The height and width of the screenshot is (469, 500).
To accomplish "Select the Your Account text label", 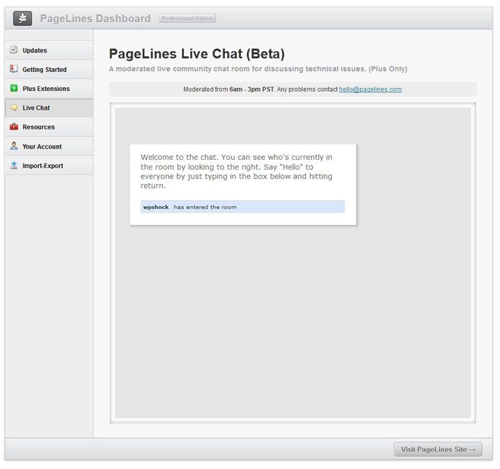I will tap(42, 146).
